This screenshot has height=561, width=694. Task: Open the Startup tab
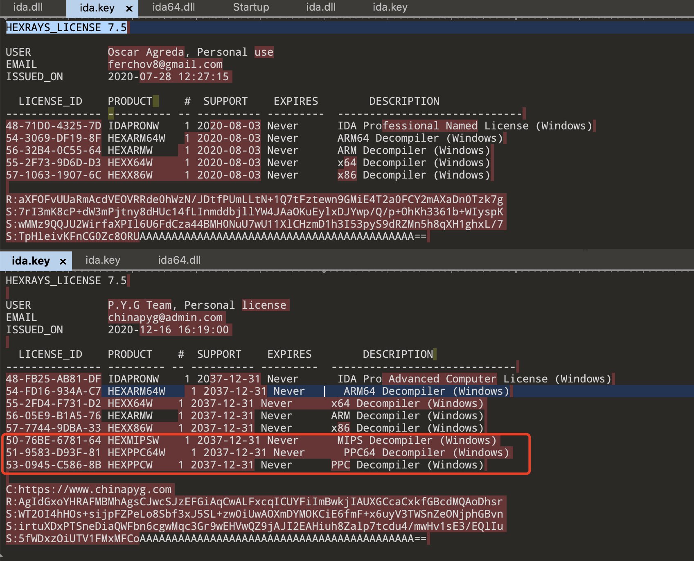251,7
